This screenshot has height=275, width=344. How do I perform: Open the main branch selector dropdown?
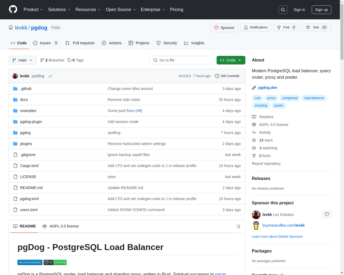(x=23, y=60)
